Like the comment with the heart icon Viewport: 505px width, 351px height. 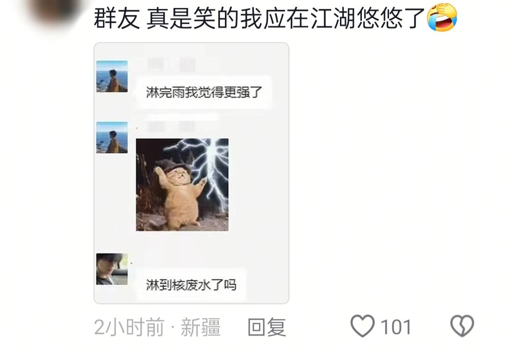[x=363, y=326]
